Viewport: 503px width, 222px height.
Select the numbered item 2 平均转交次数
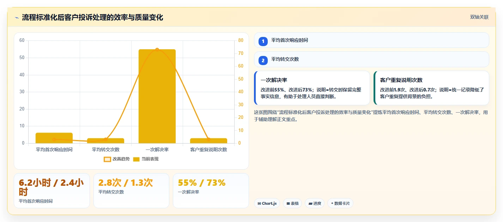pyautogui.click(x=371, y=59)
